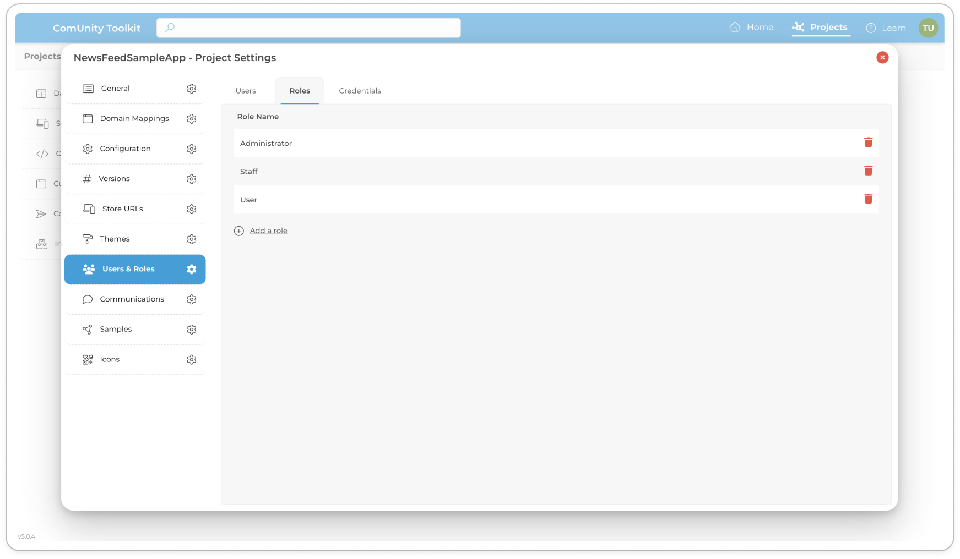
Task: Close the Project Settings dialog
Action: coord(882,58)
